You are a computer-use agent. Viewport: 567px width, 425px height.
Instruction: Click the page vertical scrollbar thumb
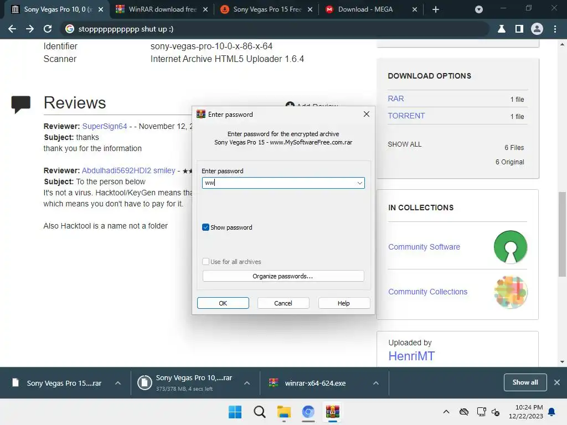(562, 234)
